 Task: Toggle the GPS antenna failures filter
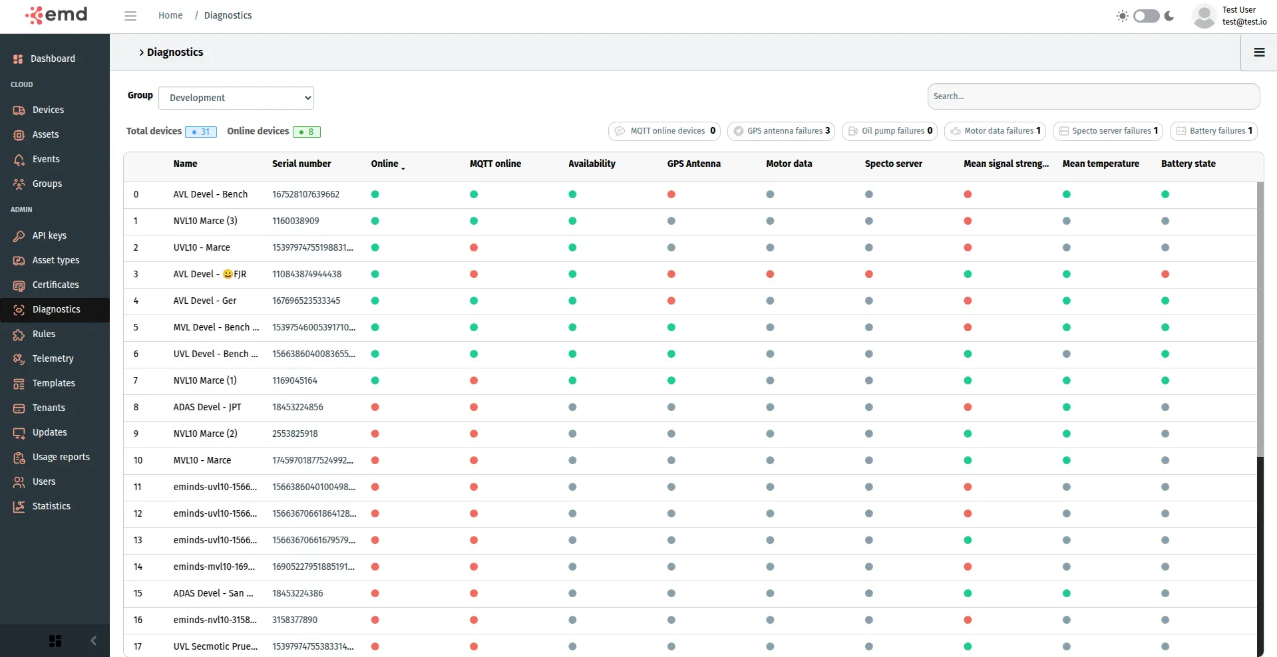click(781, 131)
